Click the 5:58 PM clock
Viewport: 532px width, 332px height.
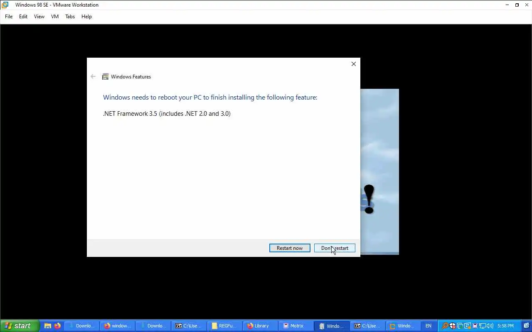(505, 326)
